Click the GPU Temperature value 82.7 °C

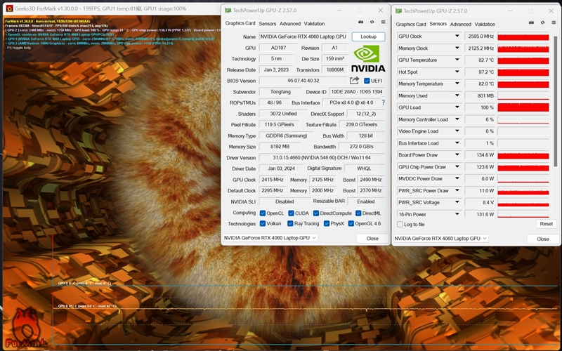(481, 60)
